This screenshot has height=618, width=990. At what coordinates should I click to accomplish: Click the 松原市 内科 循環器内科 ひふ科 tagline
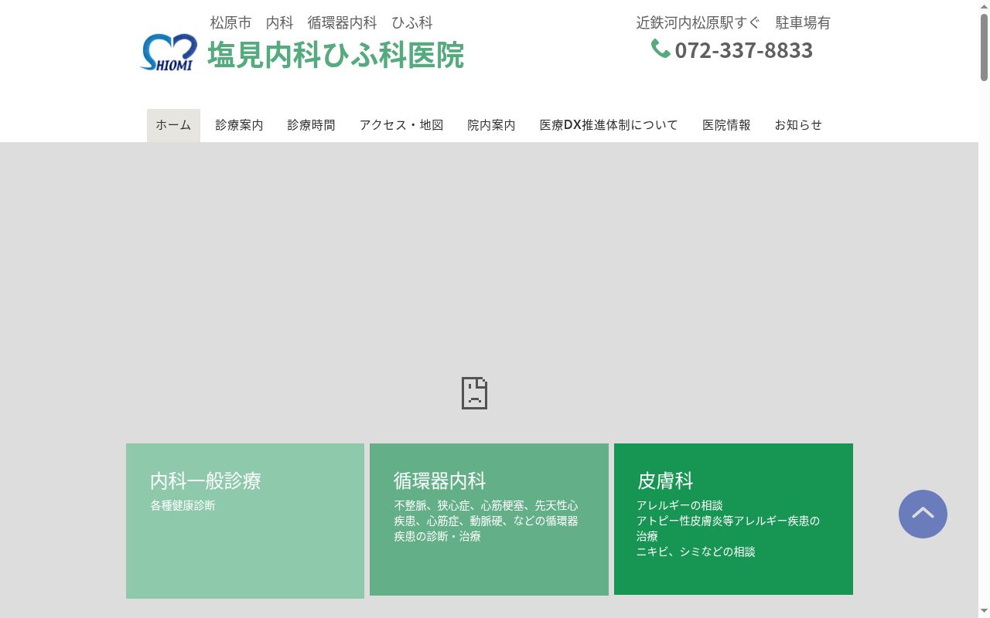tap(321, 23)
